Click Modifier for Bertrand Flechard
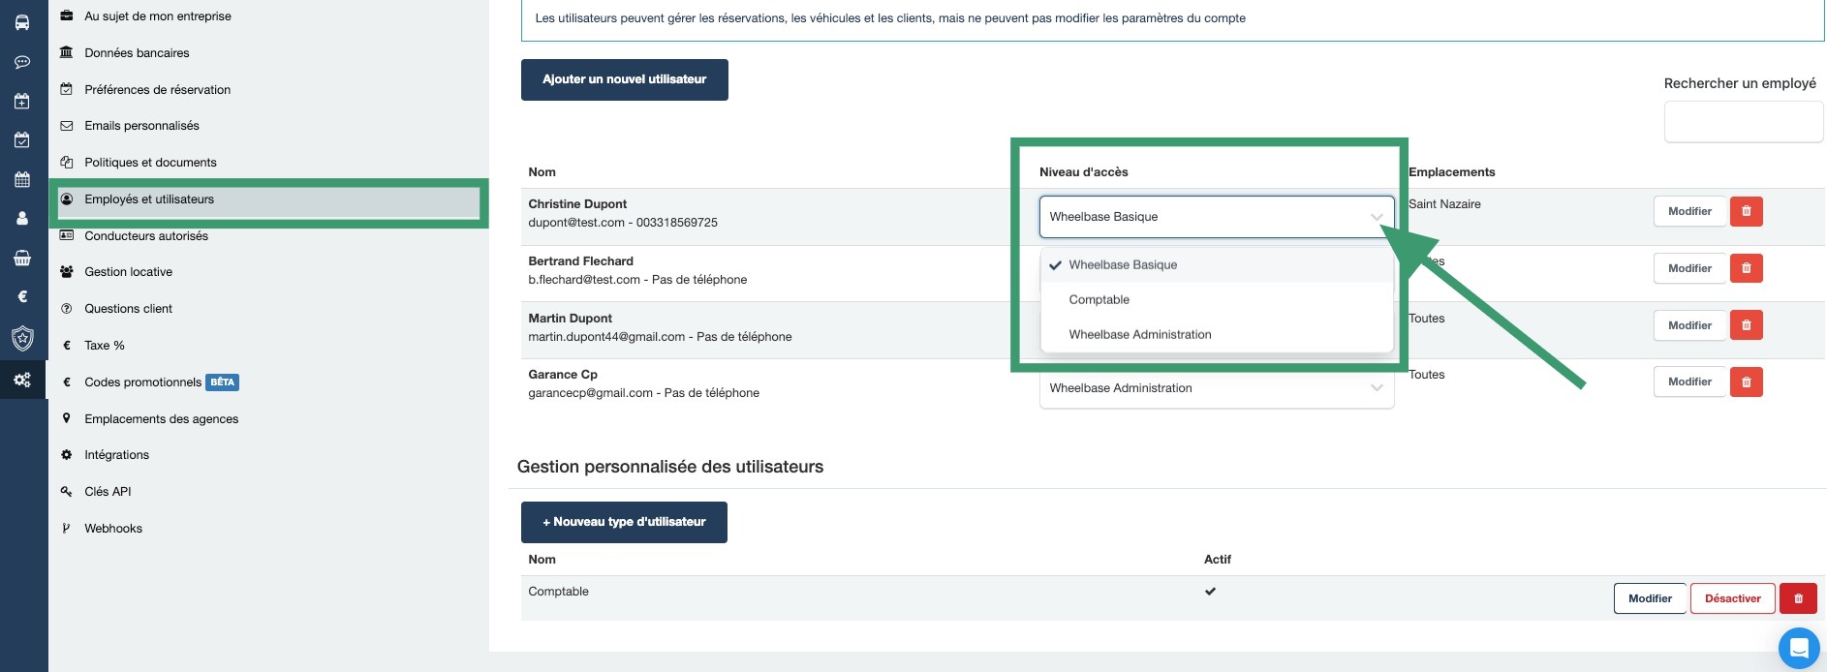This screenshot has width=1827, height=672. click(x=1689, y=268)
